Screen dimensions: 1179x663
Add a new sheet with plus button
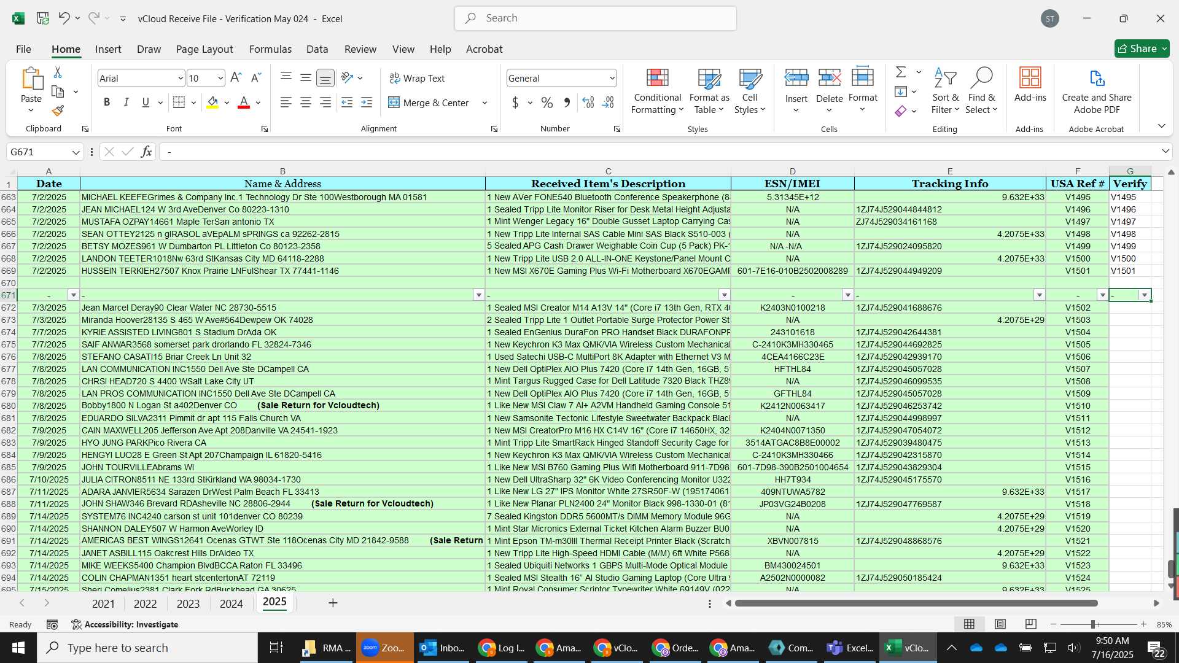click(x=333, y=603)
